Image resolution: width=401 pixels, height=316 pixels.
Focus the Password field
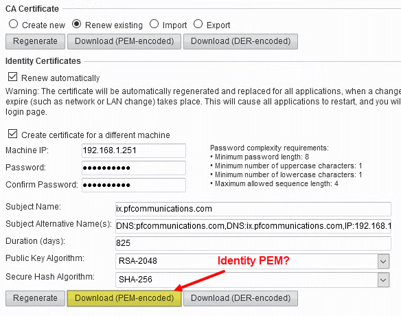pos(134,168)
